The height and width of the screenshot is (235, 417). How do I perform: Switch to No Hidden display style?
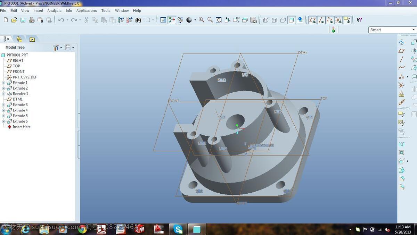tap(283, 20)
